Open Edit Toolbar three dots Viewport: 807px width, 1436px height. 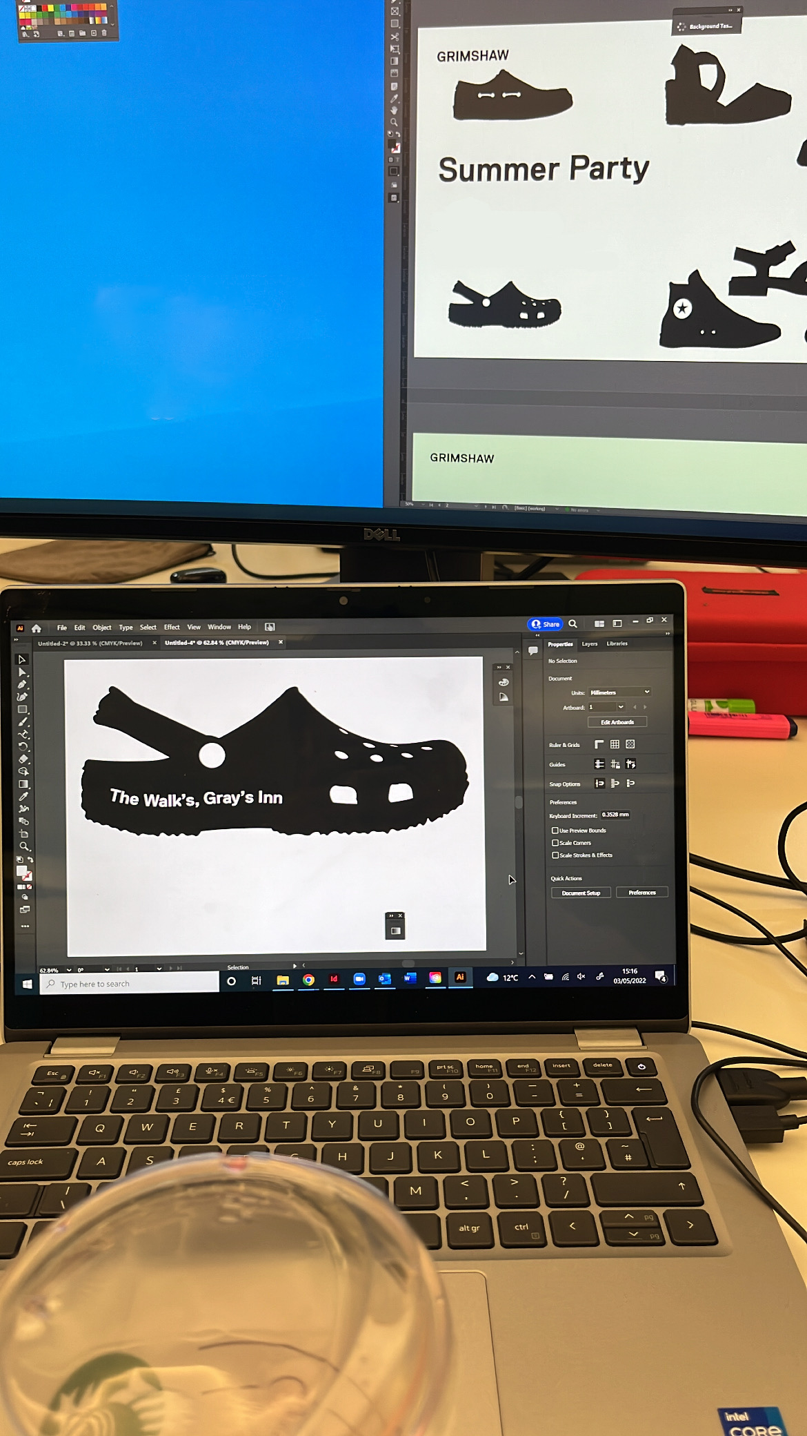pyautogui.click(x=25, y=926)
